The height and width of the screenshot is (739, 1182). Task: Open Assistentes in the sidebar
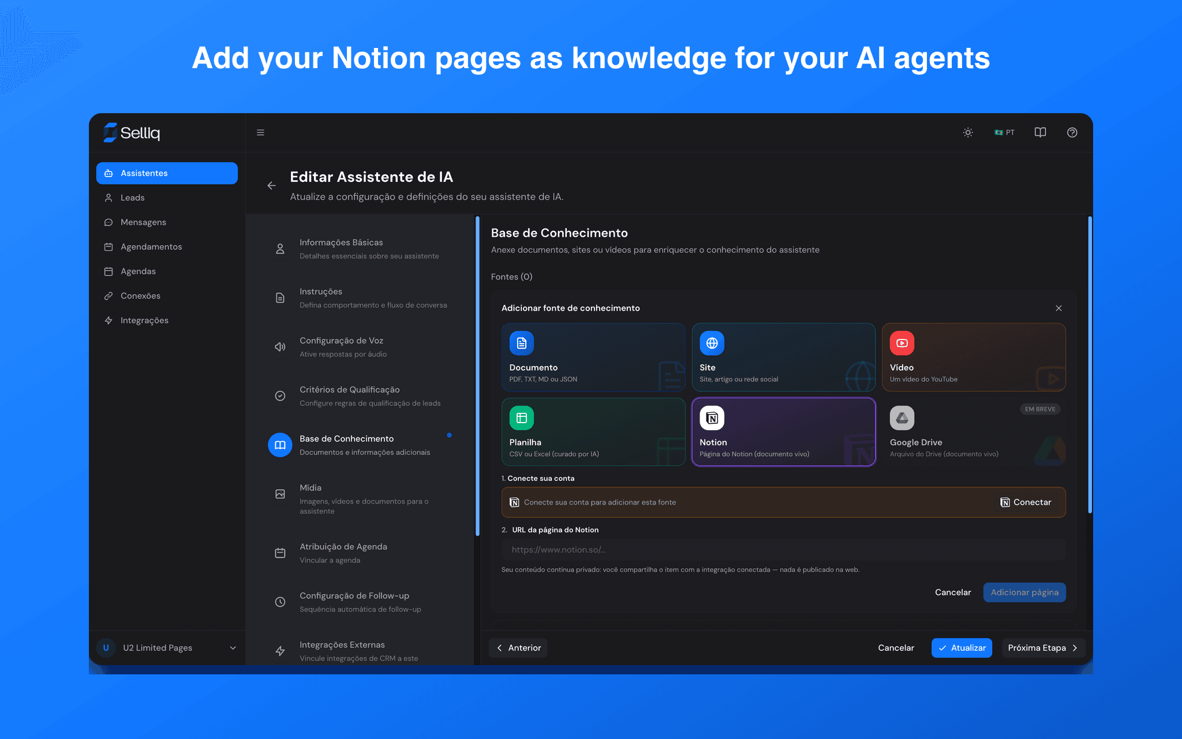(x=167, y=173)
